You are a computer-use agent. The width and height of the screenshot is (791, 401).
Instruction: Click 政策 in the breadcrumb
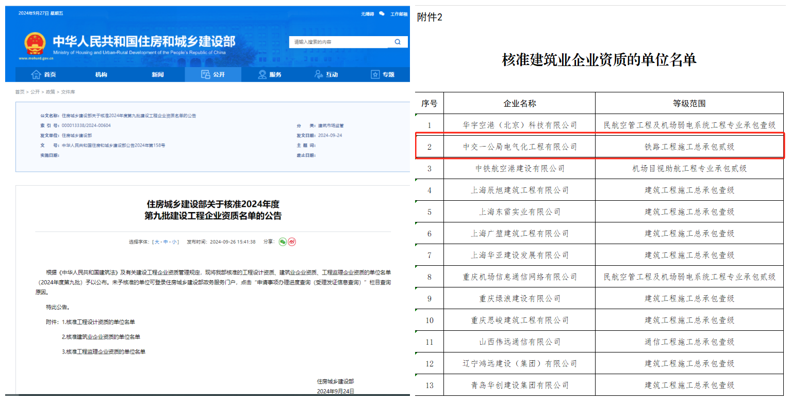click(50, 92)
